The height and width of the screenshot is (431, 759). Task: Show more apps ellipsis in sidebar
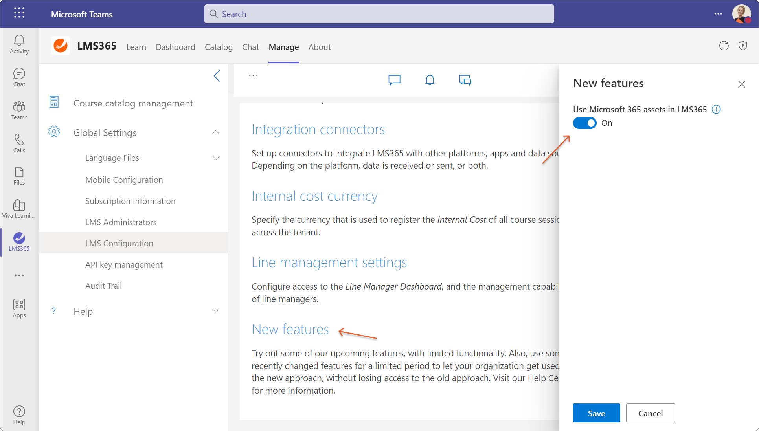[x=19, y=275]
